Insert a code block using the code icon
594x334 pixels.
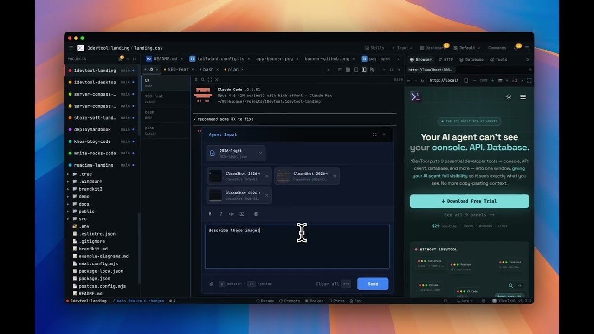pyautogui.click(x=231, y=214)
